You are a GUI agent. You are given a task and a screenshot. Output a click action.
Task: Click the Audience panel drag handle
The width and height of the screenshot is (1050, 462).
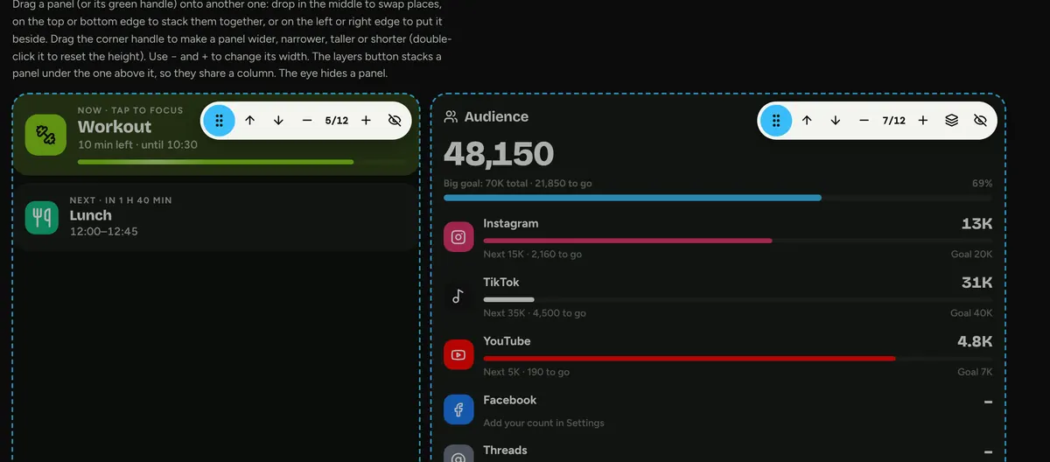coord(776,120)
